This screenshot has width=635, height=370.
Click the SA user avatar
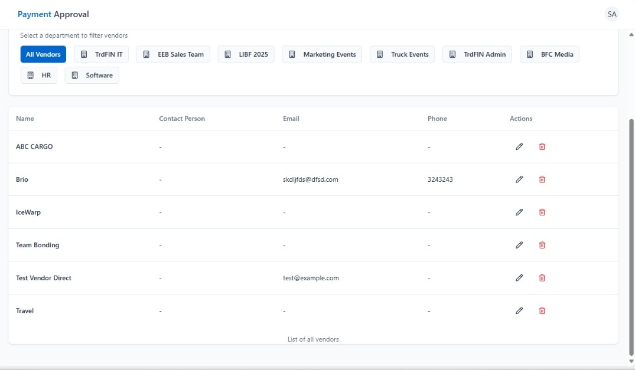tap(612, 14)
